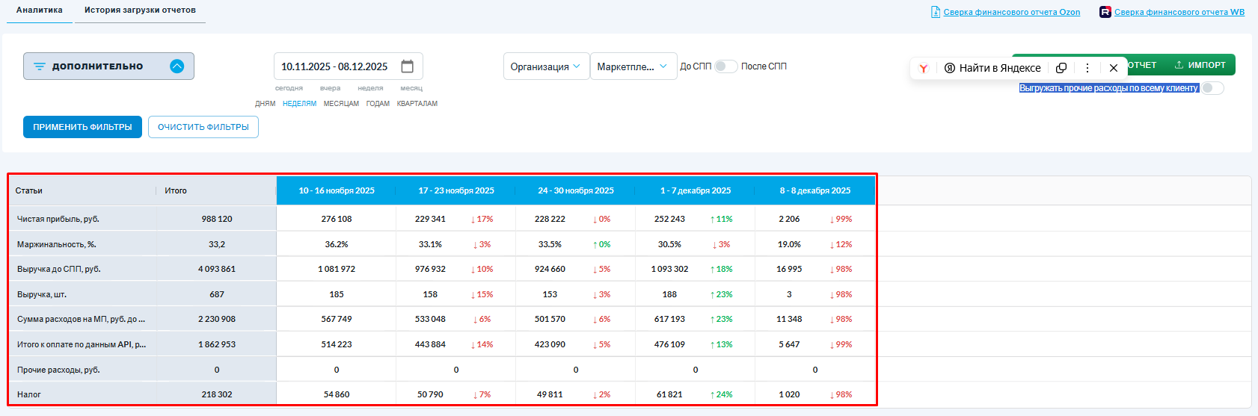1258x416 pixels.
Task: Click the date range input field
Action: coord(334,66)
